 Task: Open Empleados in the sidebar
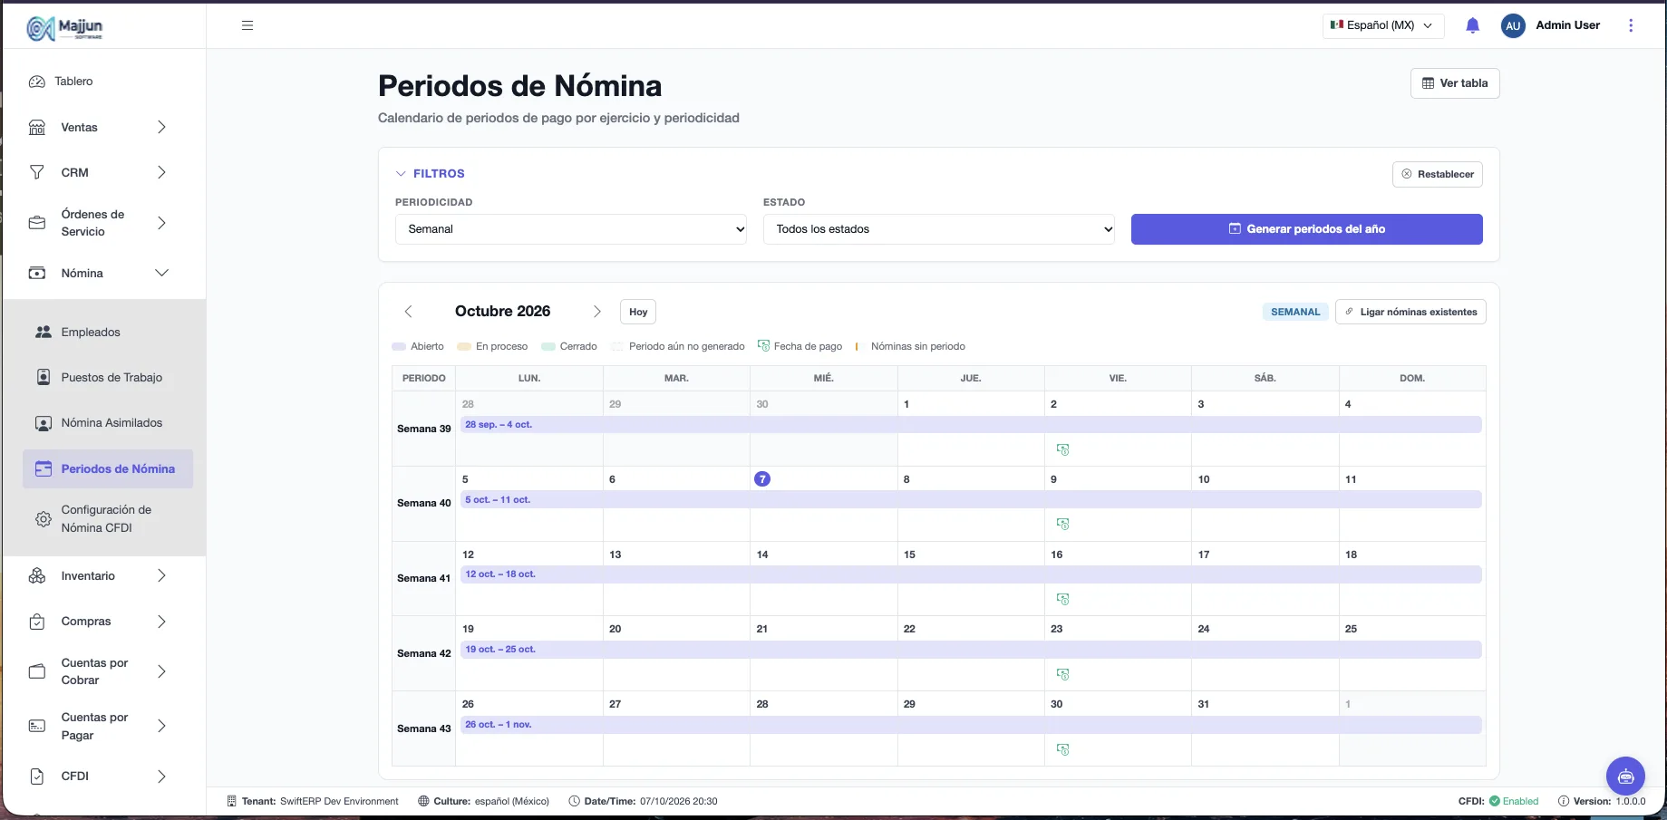point(91,332)
